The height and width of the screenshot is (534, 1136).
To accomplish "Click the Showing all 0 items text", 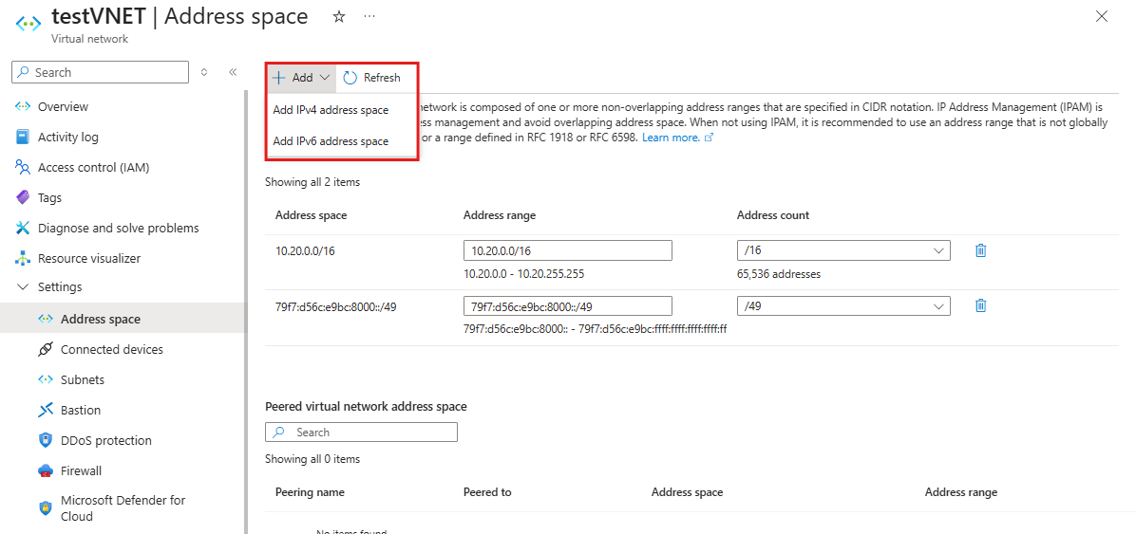I will point(312,459).
